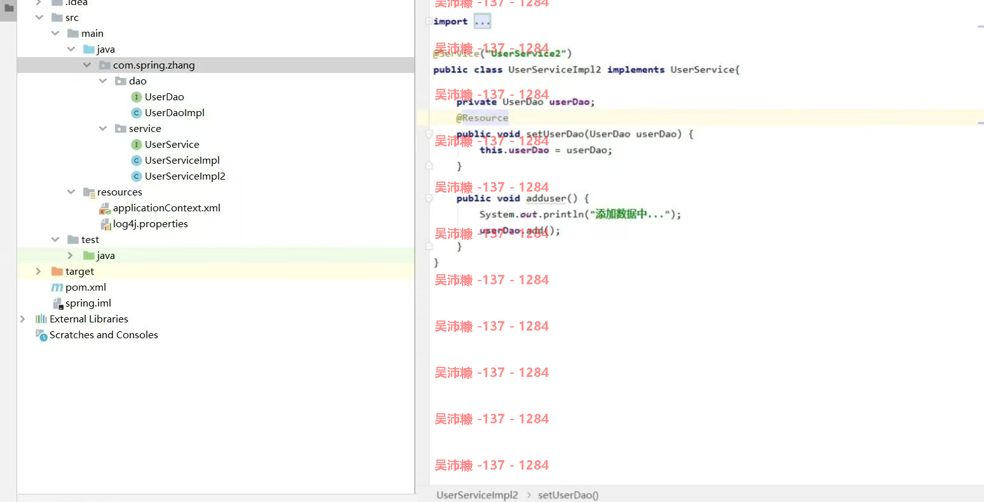Click the UserServiceImpl class icon
Image resolution: width=984 pixels, height=502 pixels.
point(136,161)
